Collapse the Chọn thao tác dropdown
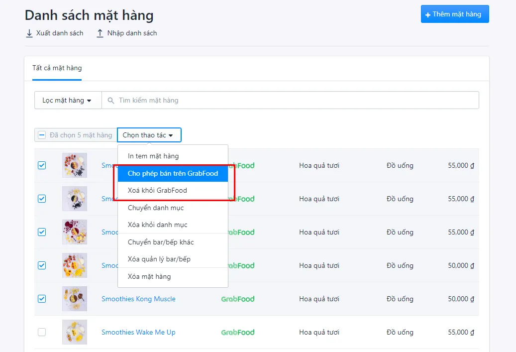Screen dimensions: 516x352 tap(149, 135)
